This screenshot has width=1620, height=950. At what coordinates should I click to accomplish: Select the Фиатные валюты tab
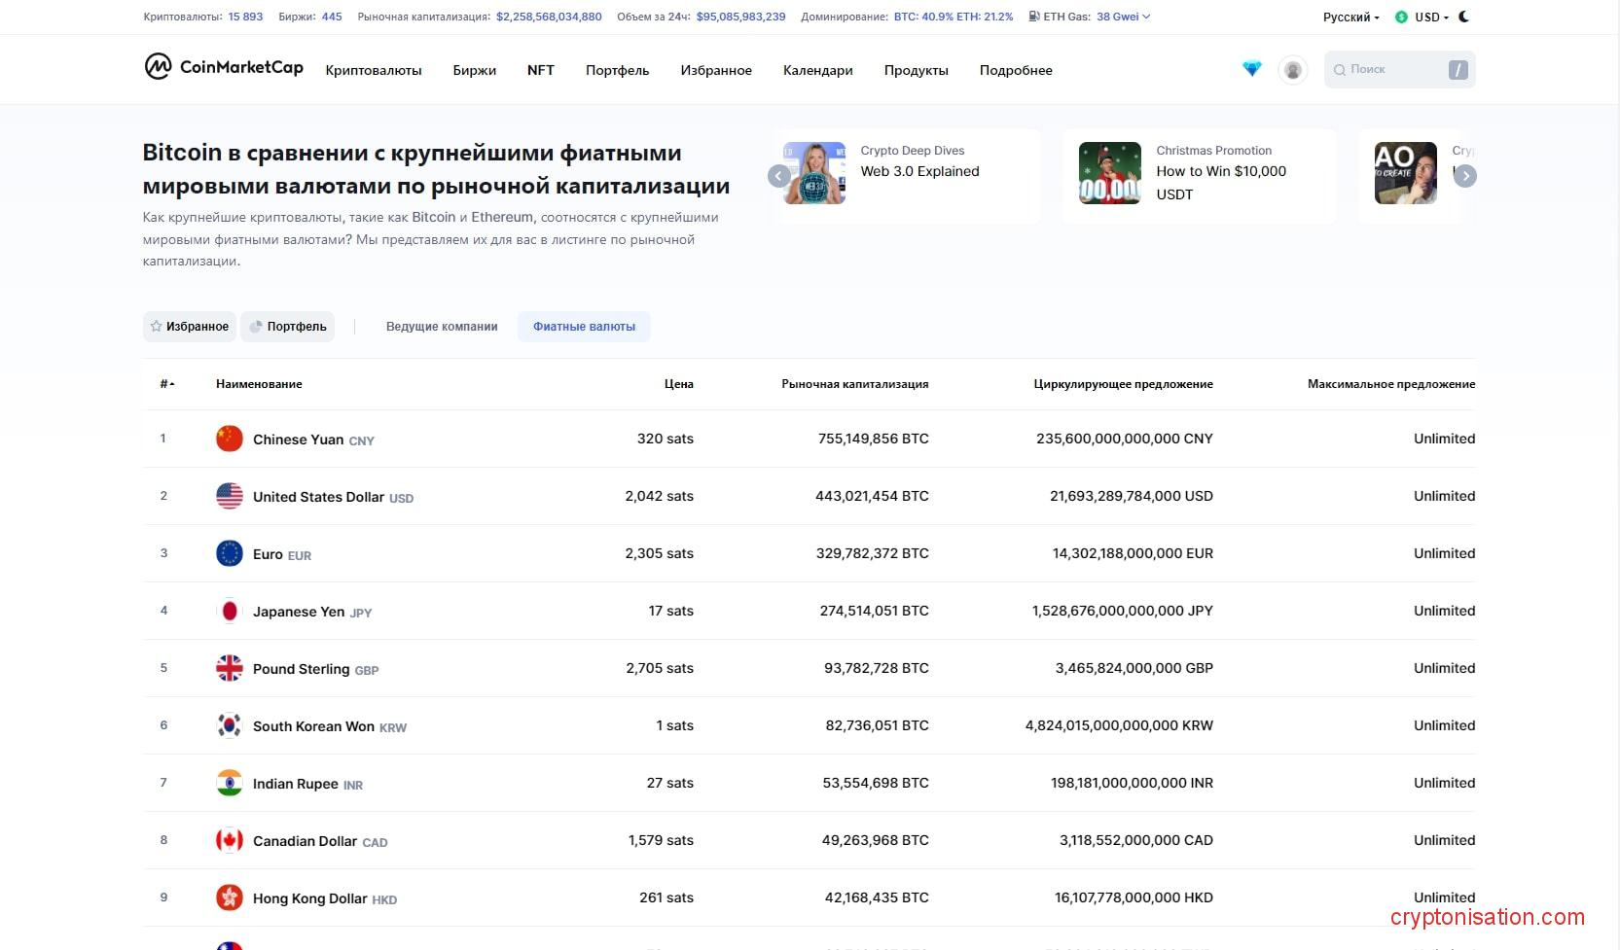[584, 327]
